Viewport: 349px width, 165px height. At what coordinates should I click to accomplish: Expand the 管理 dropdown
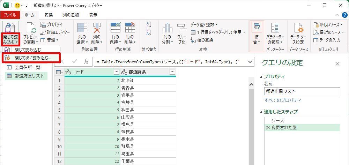pos(50,40)
